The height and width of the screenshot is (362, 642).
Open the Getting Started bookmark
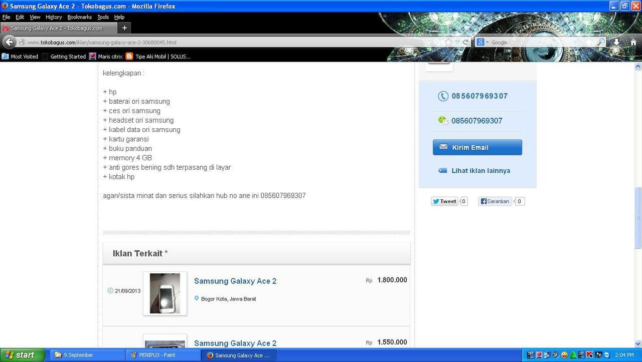click(x=64, y=57)
